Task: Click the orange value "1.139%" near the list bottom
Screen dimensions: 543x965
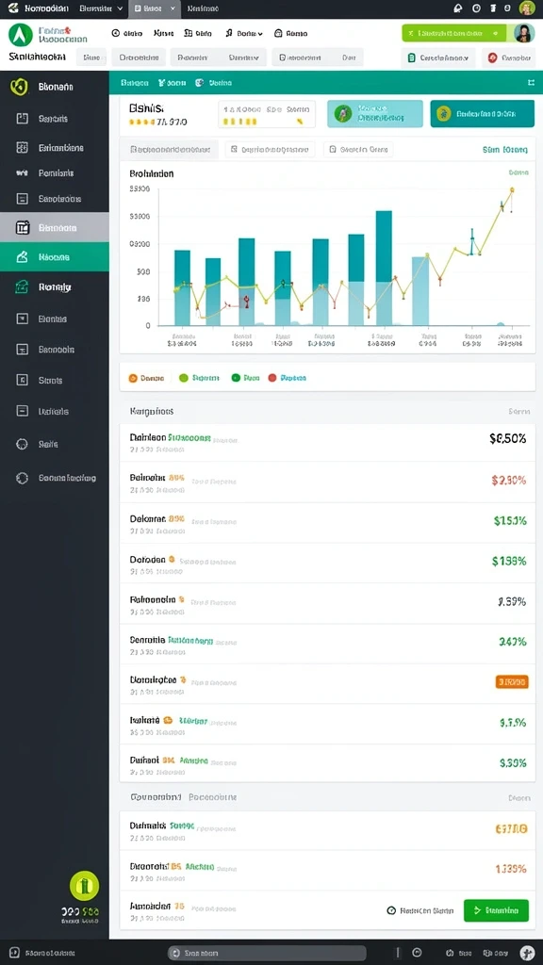Action: tap(511, 869)
